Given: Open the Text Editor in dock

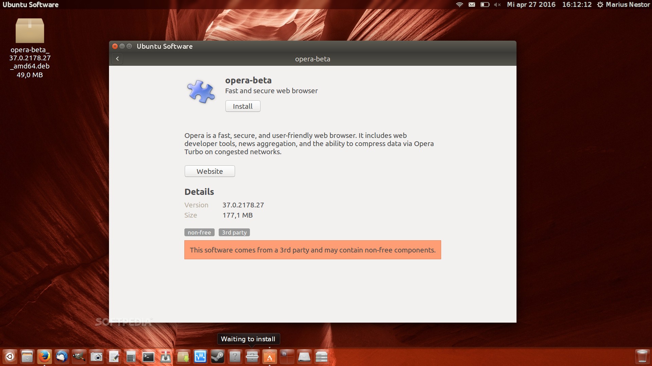Looking at the screenshot, I should pos(114,357).
